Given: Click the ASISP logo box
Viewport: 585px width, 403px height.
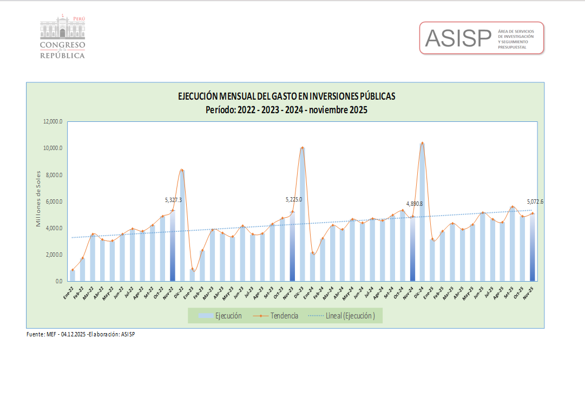Looking at the screenshot, I should click(x=482, y=38).
